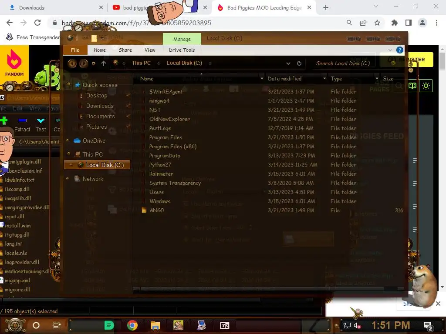Select install.wim in 7-Zip list
This screenshot has width=446, height=334.
[x=17, y=226]
